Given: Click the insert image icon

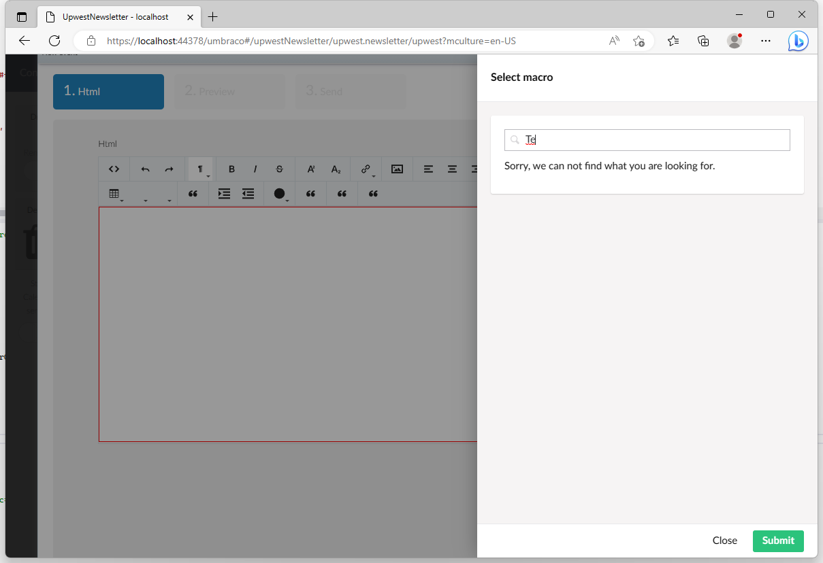Looking at the screenshot, I should pos(398,169).
